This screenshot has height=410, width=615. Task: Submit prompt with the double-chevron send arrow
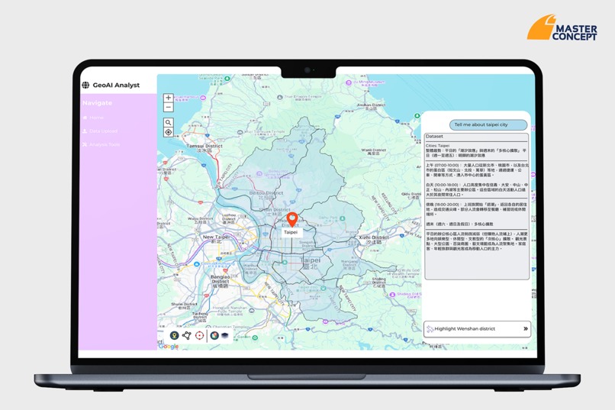[526, 329]
